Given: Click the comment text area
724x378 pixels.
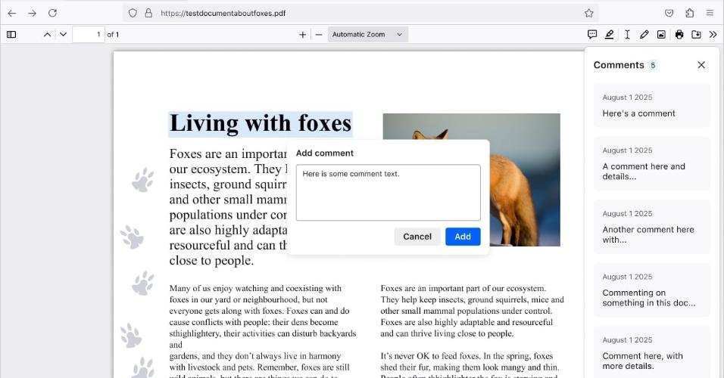Looking at the screenshot, I should click(x=388, y=193).
